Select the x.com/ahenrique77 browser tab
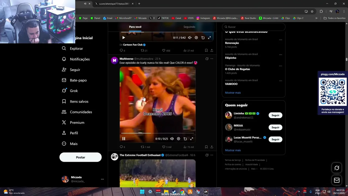Image resolution: width=348 pixels, height=196 pixels. (114, 4)
